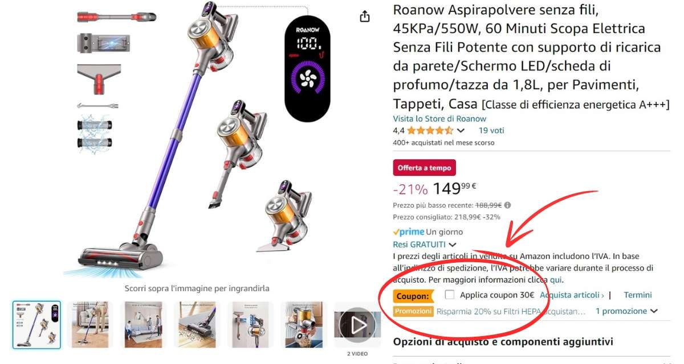Select the floor brush head close-up thumbnail
Viewport: 684px width, 364px height.
197,325
